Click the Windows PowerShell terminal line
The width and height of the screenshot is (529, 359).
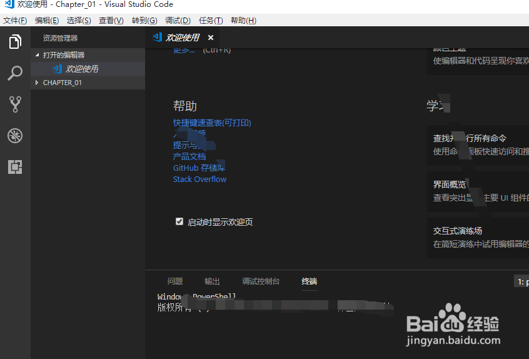coord(197,296)
